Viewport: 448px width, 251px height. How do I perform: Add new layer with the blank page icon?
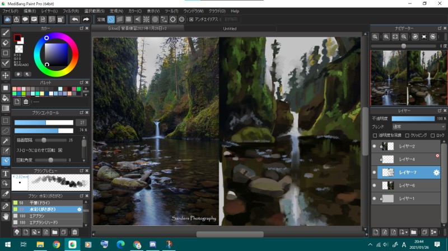tap(376, 232)
